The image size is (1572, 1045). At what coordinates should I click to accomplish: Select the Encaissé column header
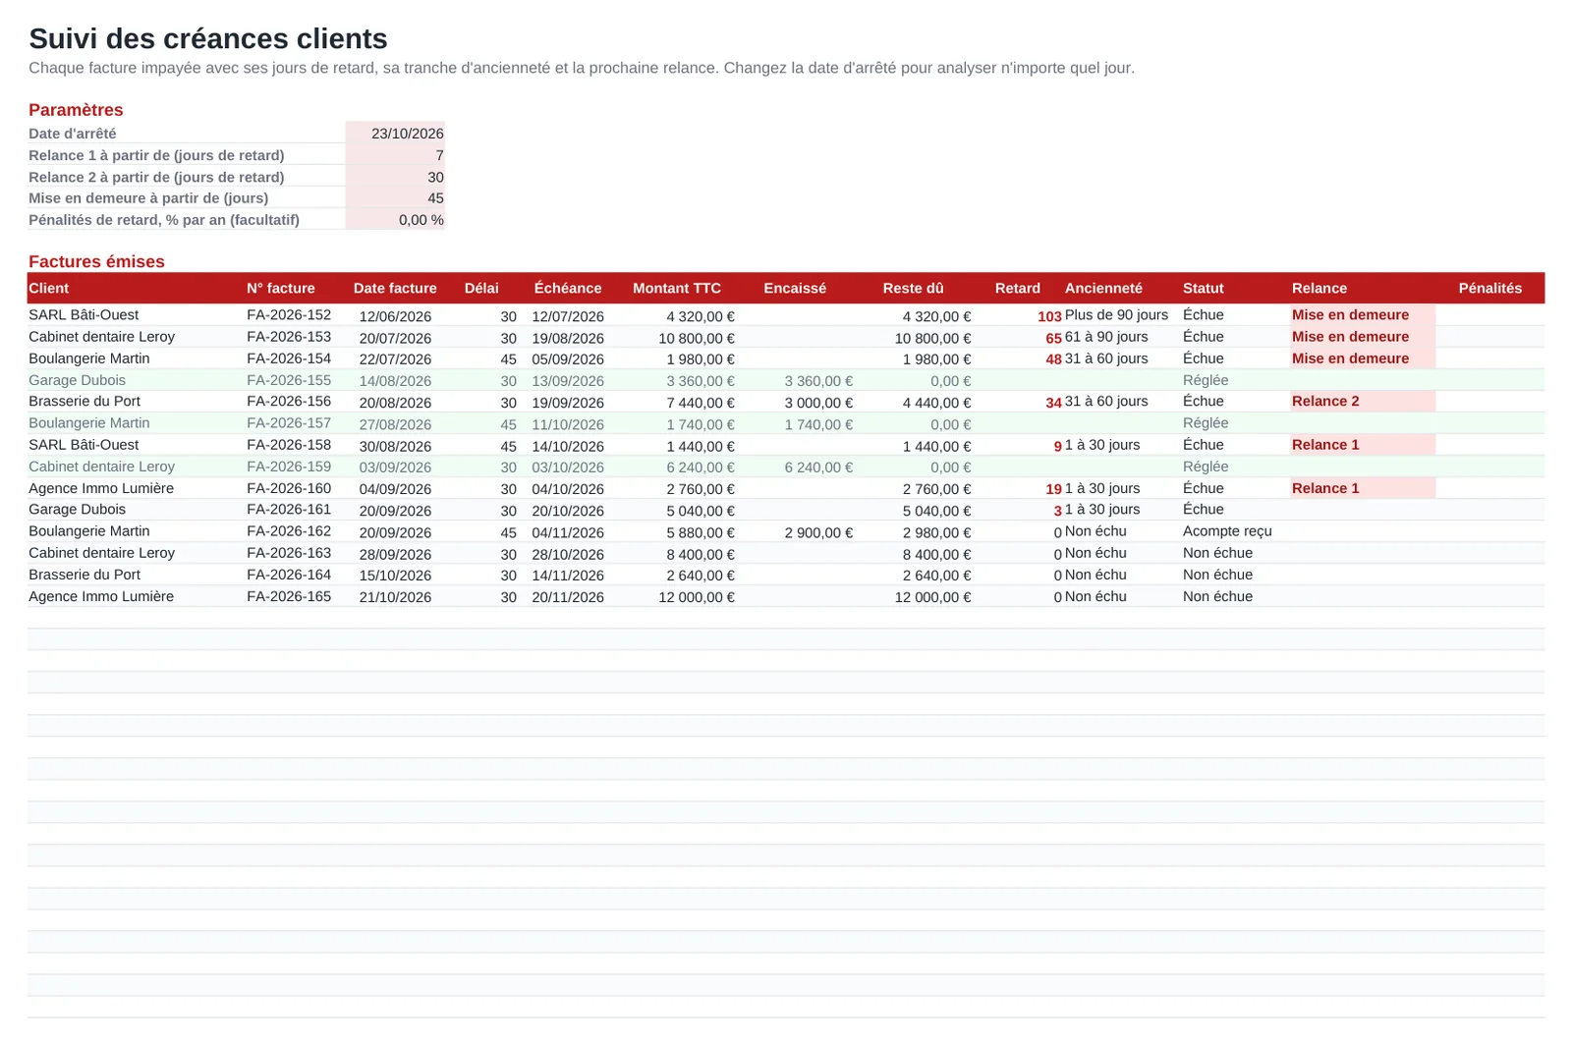[x=795, y=288]
